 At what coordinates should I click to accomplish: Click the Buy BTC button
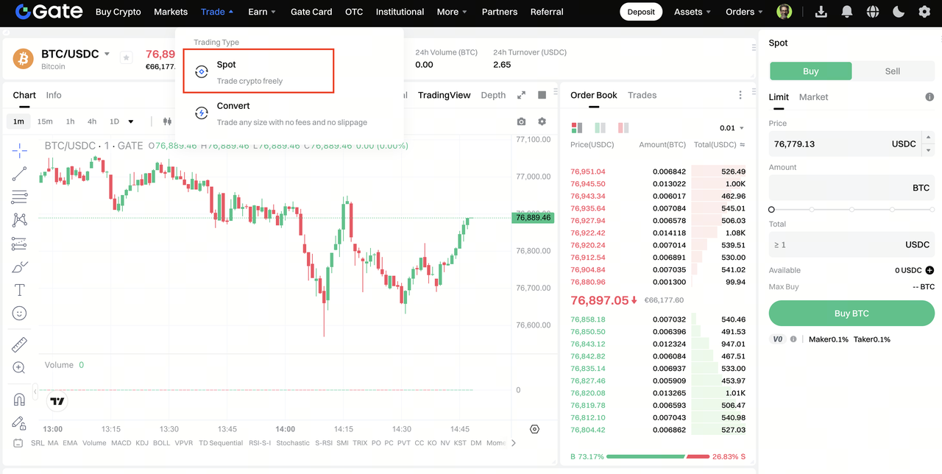click(x=851, y=314)
